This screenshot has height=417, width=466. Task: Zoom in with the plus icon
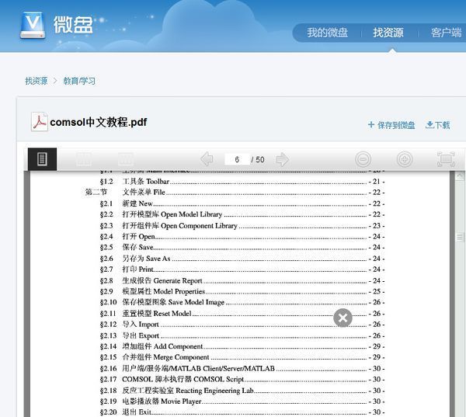tap(405, 159)
